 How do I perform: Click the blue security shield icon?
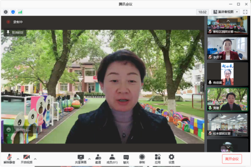[13, 12]
